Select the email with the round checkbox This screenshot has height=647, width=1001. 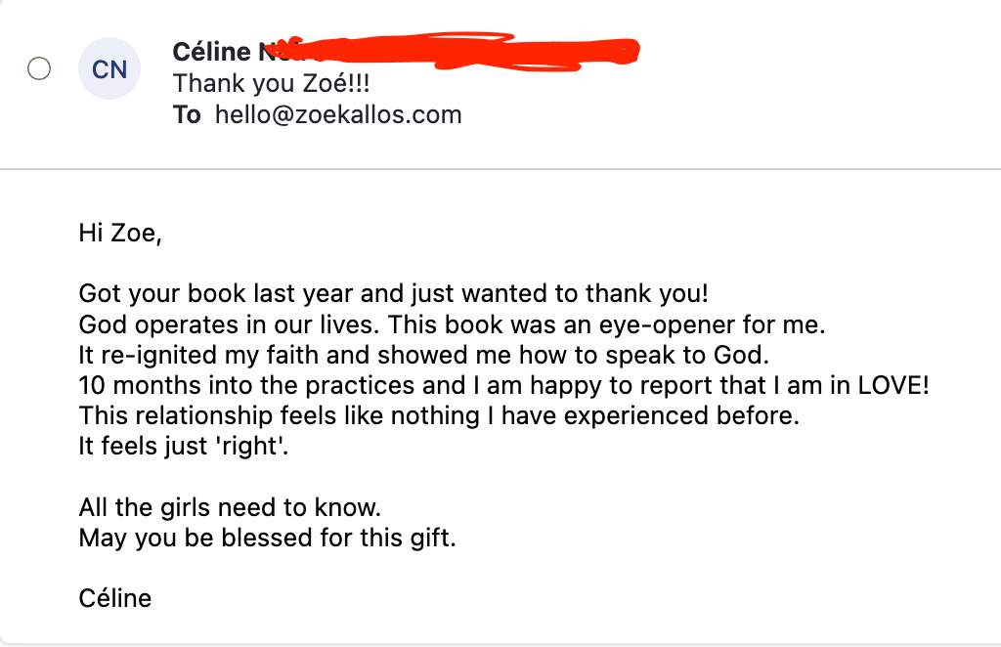[39, 69]
